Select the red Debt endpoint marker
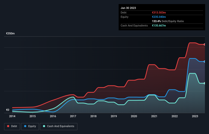Image resolution: width=209 pixels, height=134 pixels. click(x=205, y=44)
